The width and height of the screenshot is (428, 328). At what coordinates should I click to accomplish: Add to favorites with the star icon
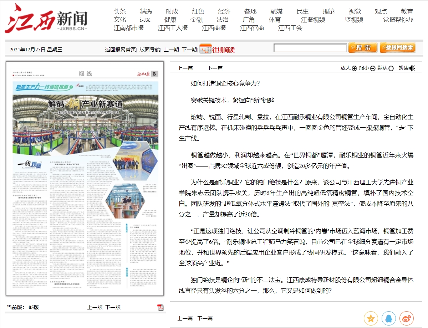coord(371,318)
